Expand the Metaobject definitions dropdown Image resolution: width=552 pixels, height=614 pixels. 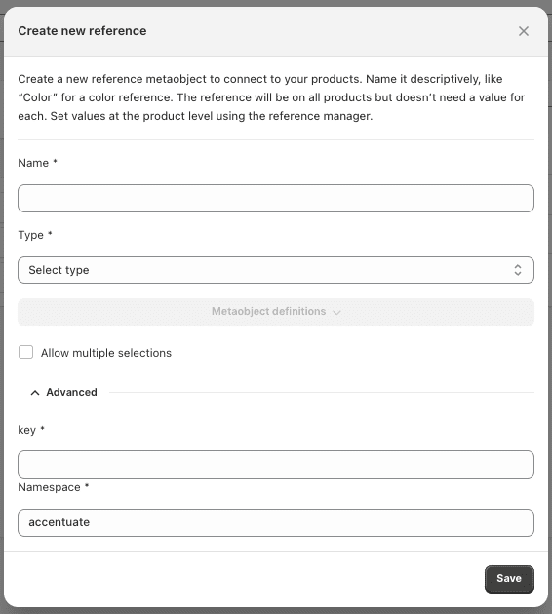(276, 312)
